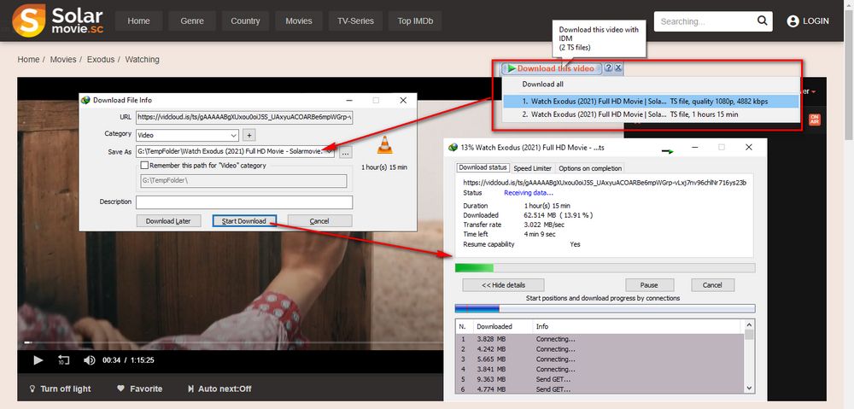Click the connections progress bar

point(605,308)
